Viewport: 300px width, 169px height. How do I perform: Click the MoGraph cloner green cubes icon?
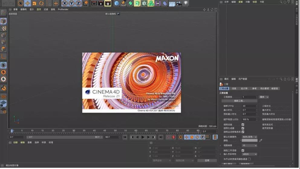(151, 3)
